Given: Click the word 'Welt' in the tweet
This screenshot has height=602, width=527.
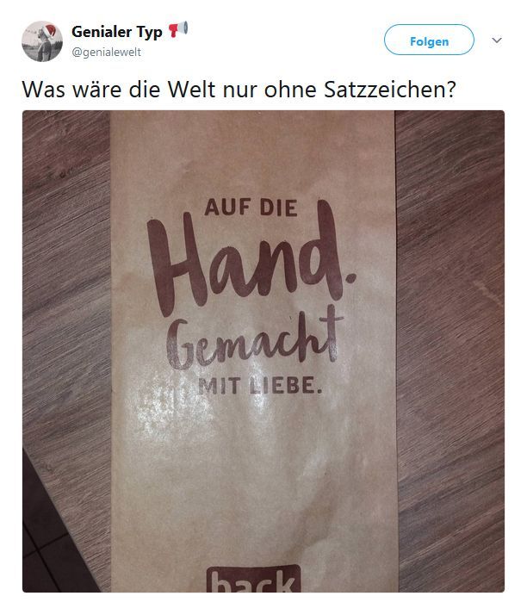Looking at the screenshot, I should (191, 89).
